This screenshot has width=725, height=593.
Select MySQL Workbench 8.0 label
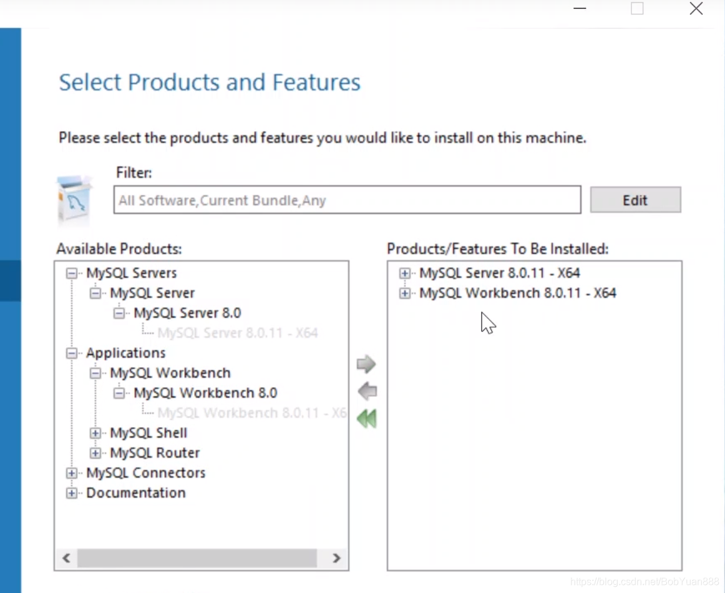(x=205, y=393)
